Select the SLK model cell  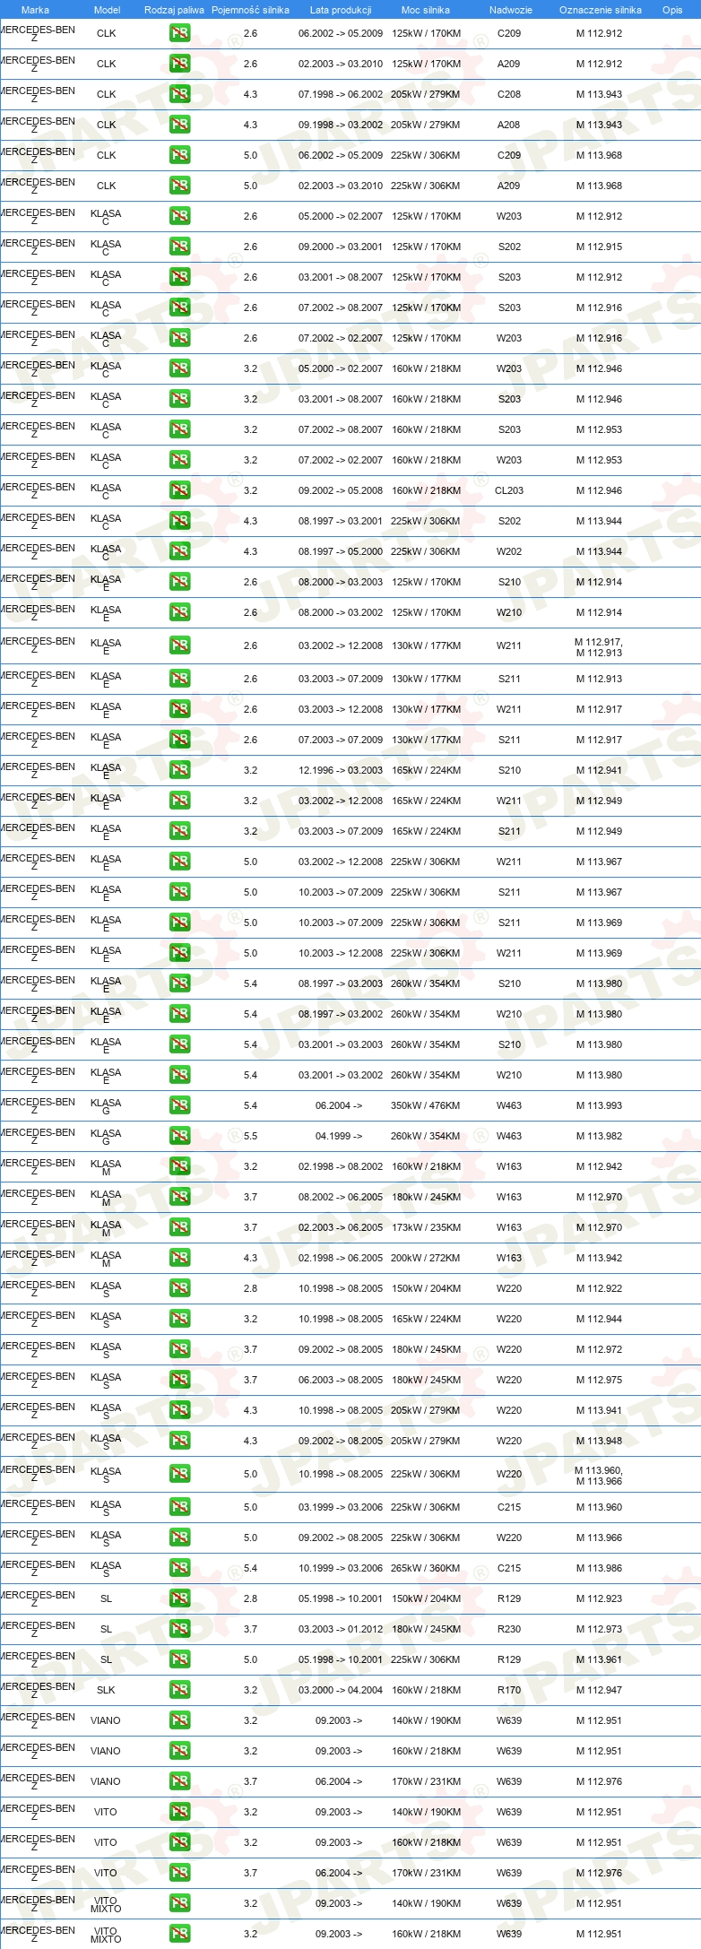coord(106,1690)
